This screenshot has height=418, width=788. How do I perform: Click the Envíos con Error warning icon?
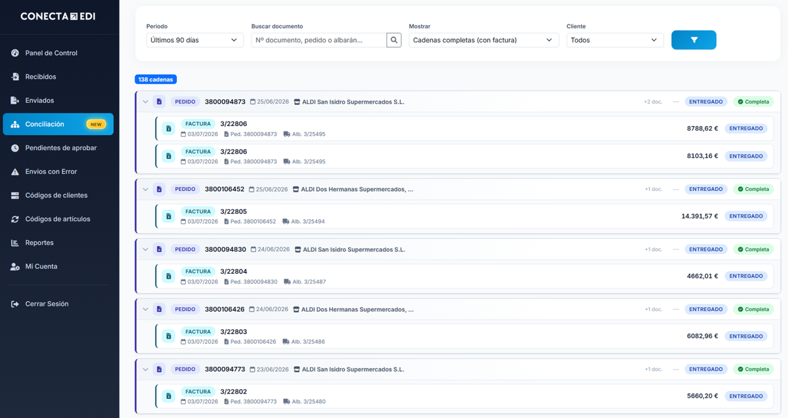(x=15, y=172)
